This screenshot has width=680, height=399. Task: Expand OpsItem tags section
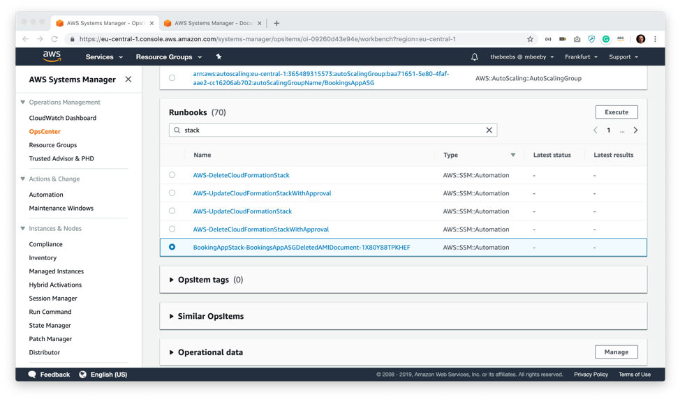click(171, 280)
